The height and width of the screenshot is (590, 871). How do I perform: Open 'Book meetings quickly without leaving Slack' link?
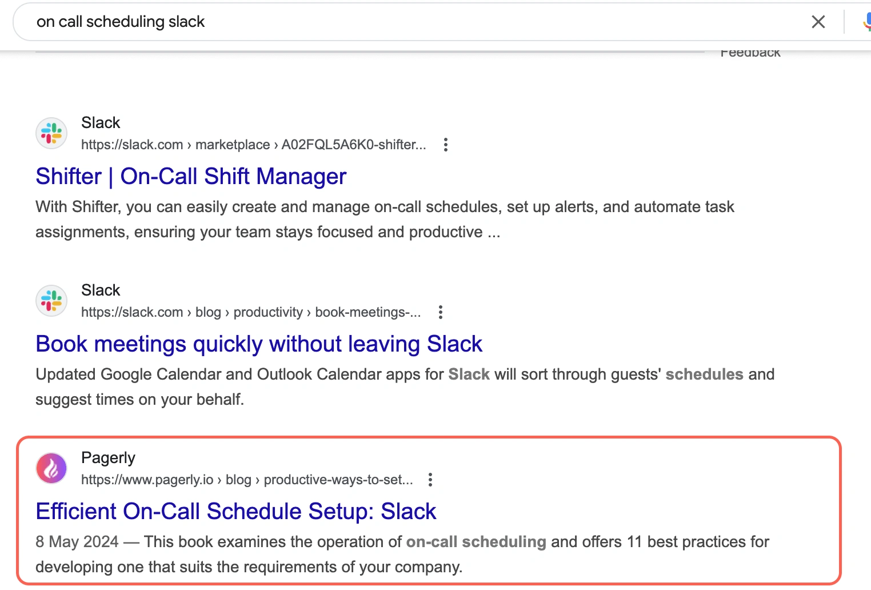(x=259, y=344)
